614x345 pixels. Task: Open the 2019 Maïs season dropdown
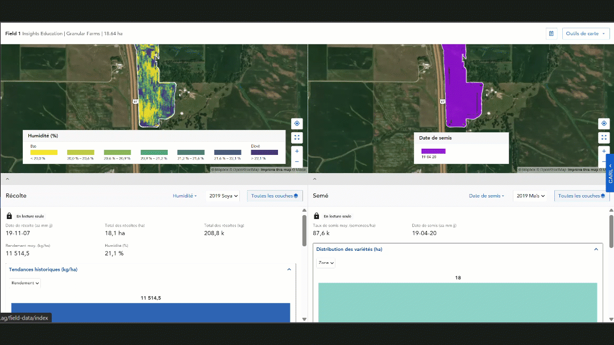click(x=530, y=196)
